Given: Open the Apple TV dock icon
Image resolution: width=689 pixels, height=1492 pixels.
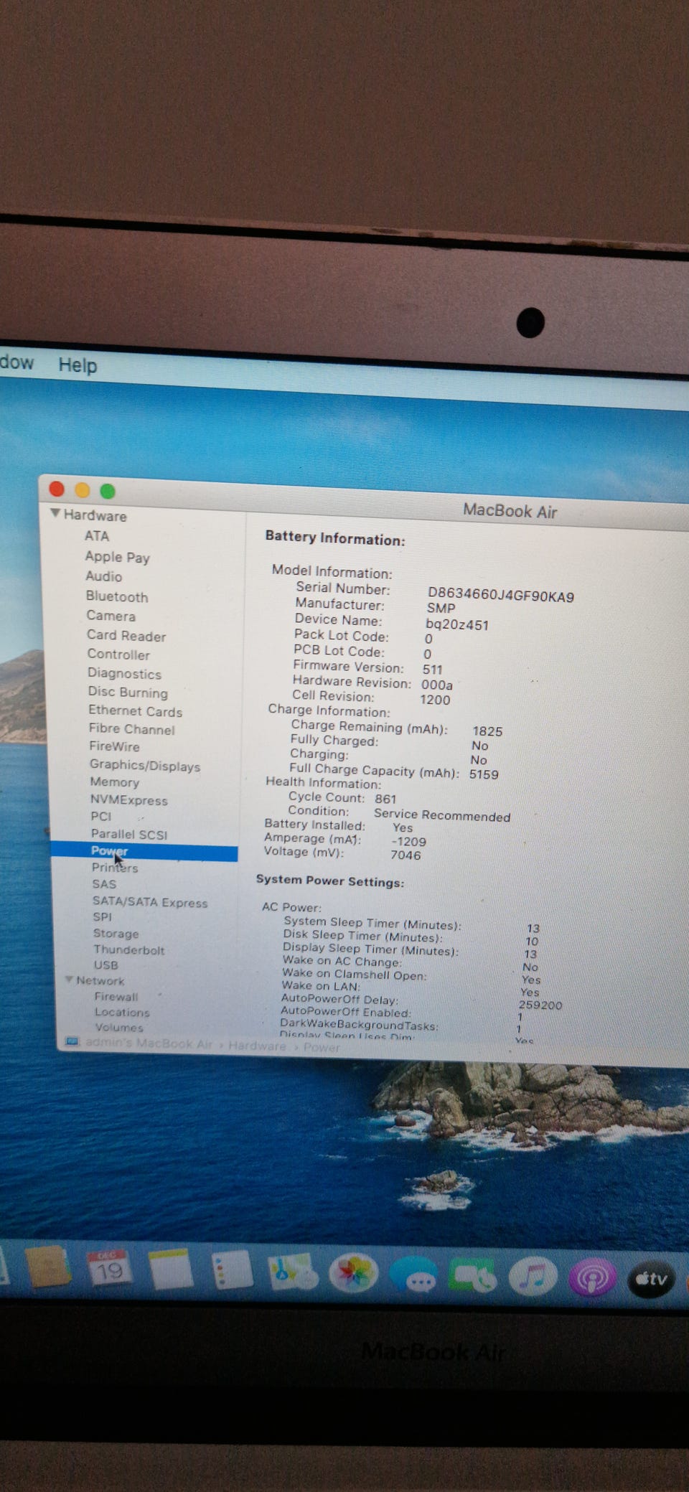Looking at the screenshot, I should coord(650,1279).
